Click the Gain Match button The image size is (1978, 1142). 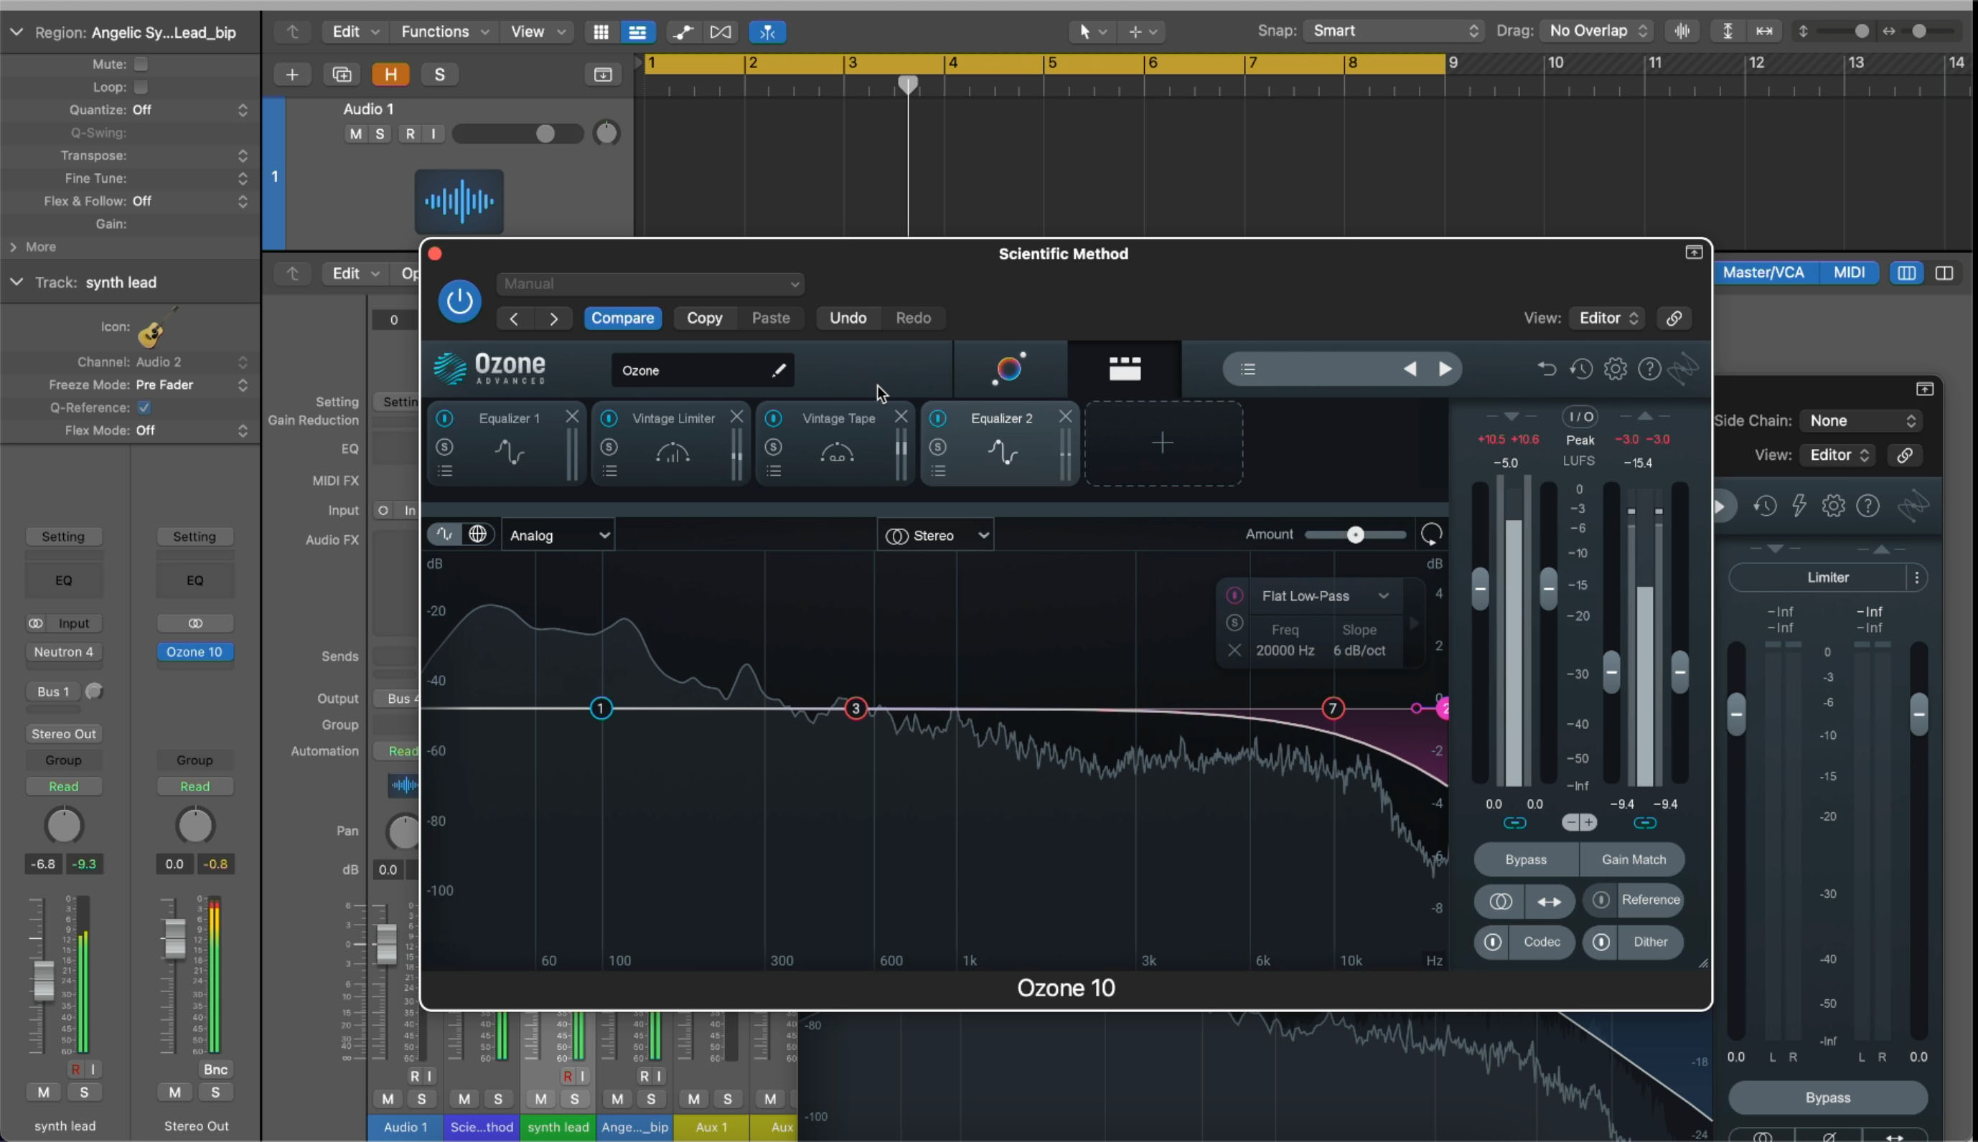click(x=1633, y=859)
